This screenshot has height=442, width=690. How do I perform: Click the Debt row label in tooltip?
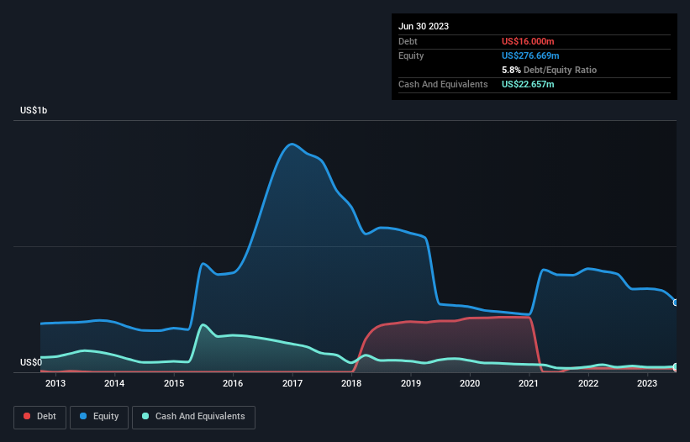click(x=408, y=41)
